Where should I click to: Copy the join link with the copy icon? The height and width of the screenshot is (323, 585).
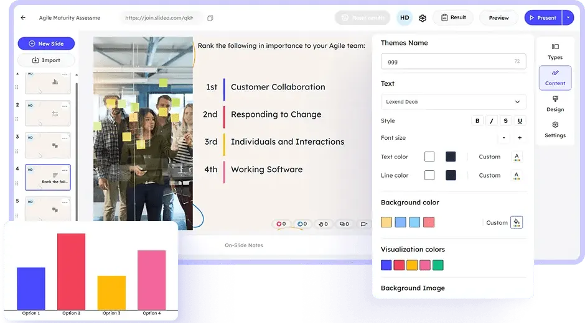210,18
